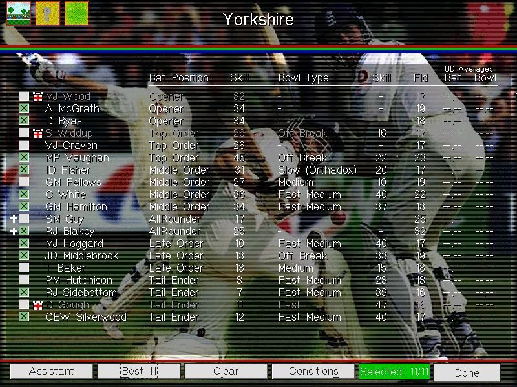
Task: Tick the checkbox for T Baker
Action: point(24,268)
